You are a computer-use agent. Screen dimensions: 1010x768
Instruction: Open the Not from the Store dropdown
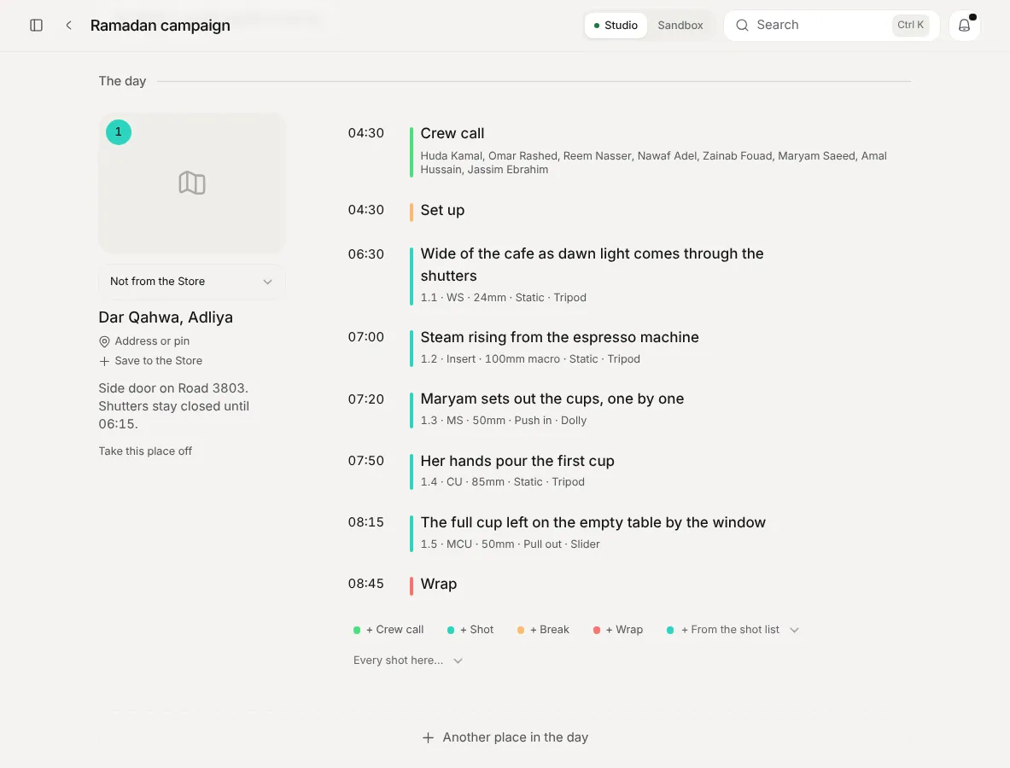coord(192,282)
